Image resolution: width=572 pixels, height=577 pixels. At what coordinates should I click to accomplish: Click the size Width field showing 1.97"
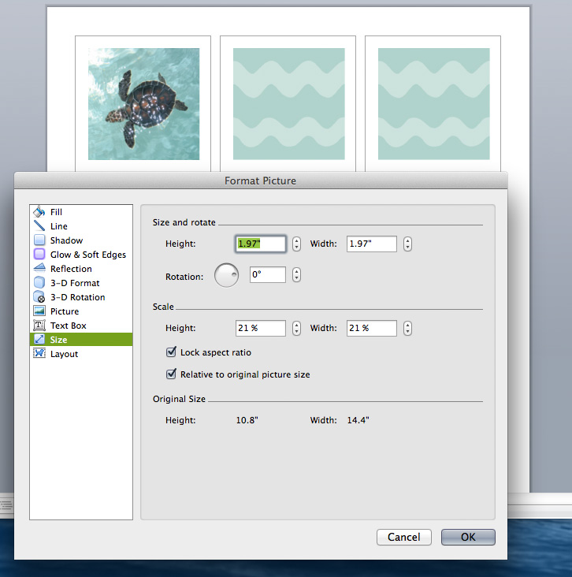(372, 244)
